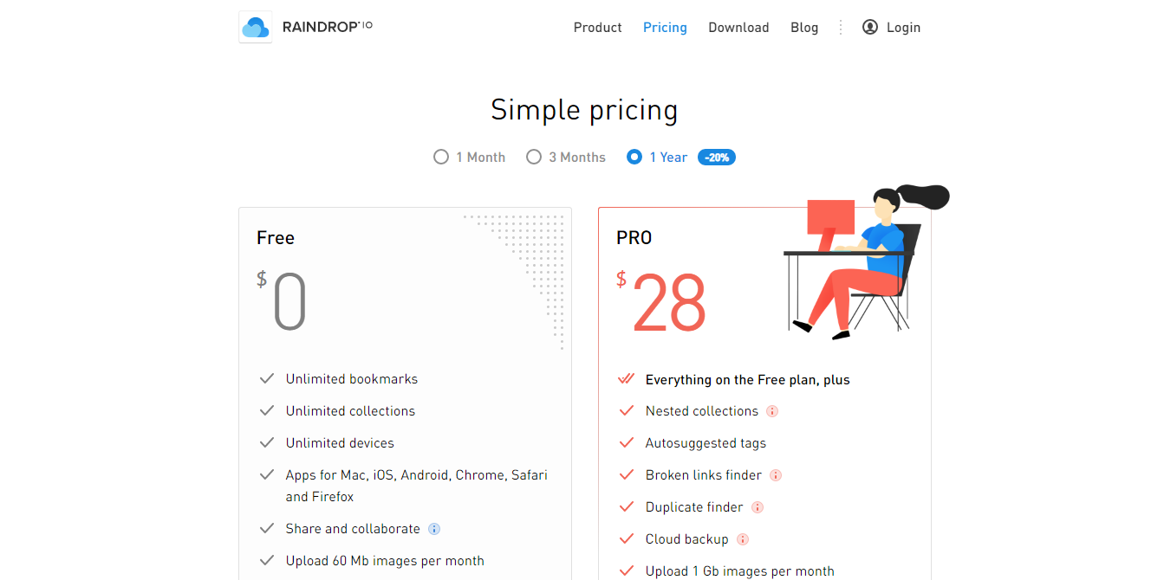Click the vertical dots separator in navigation
Viewport: 1164px width, 580px height.
pyautogui.click(x=840, y=28)
